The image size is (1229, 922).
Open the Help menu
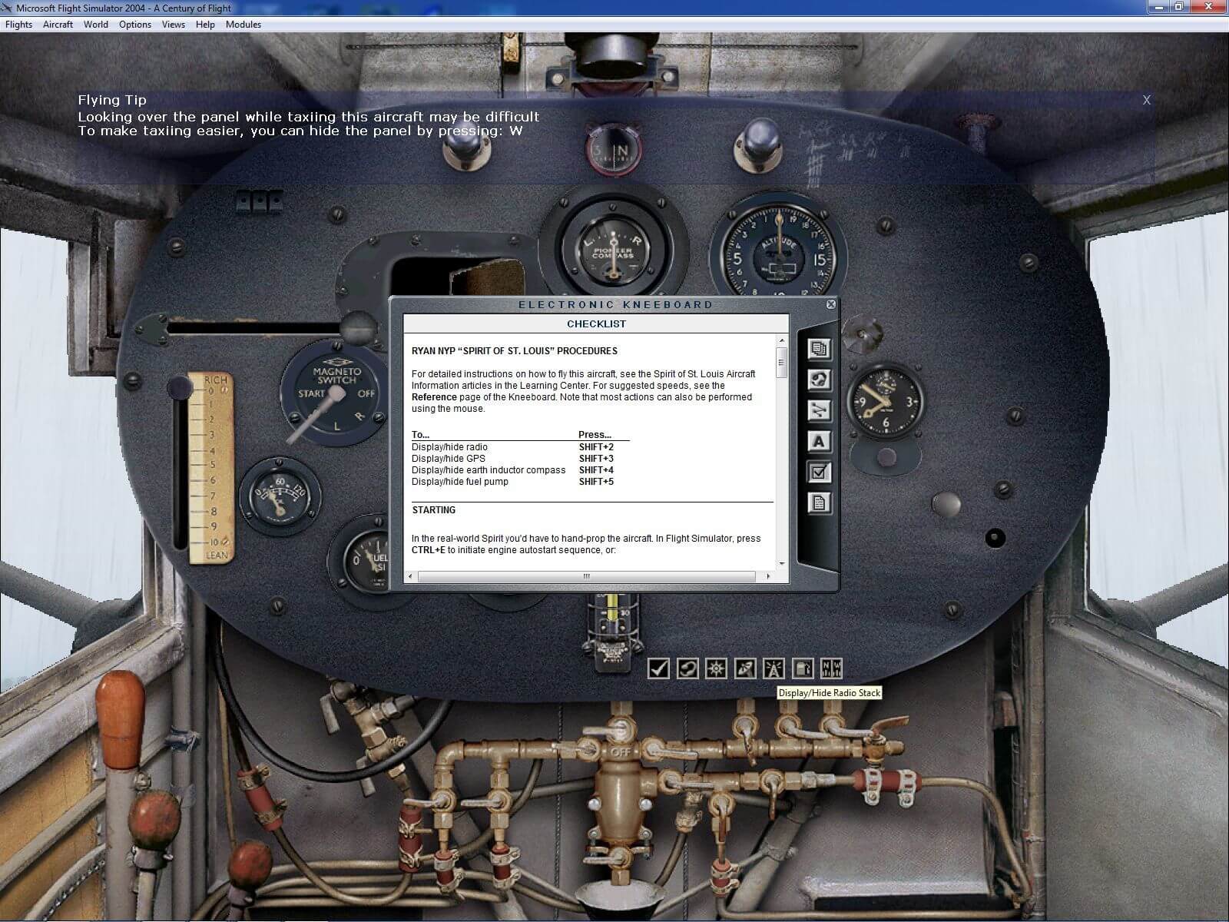pyautogui.click(x=205, y=25)
